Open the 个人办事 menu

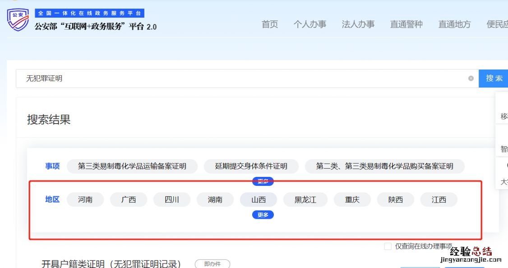[310, 24]
